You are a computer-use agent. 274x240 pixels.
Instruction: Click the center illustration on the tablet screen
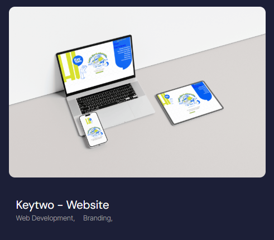[189, 100]
